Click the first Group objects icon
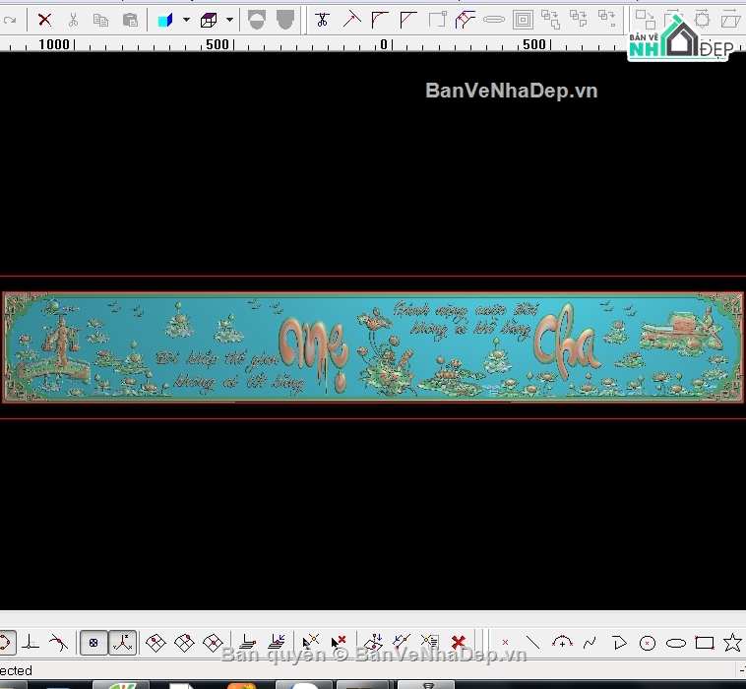Viewport: 746px width, 689px height. [550, 19]
